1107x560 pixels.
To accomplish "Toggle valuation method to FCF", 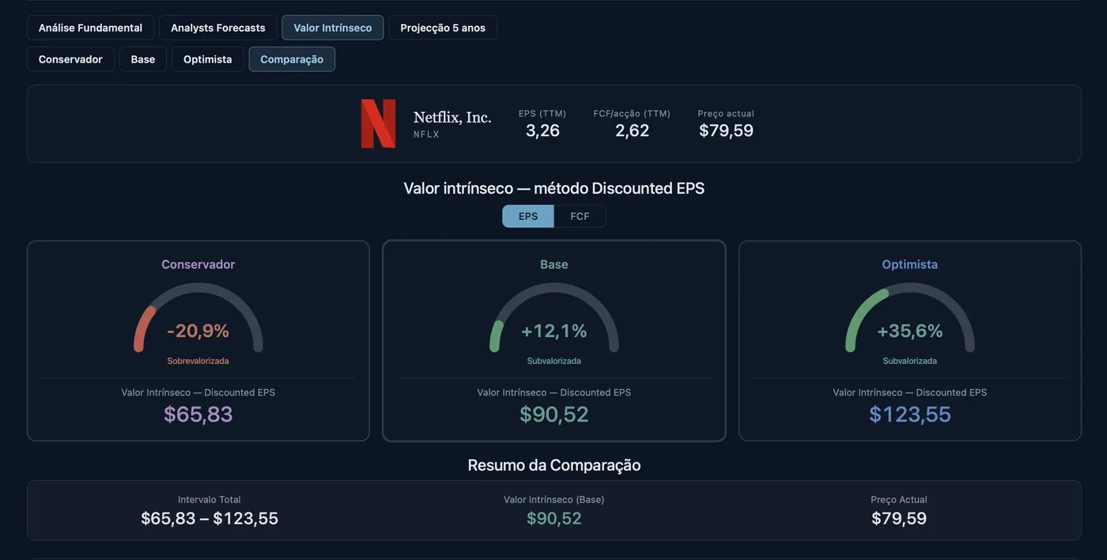I will 580,216.
